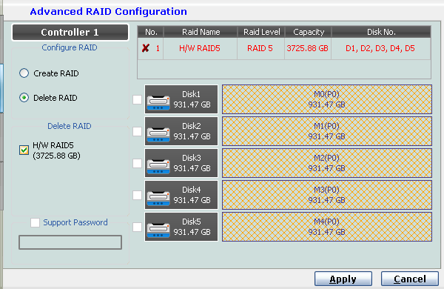444x289 pixels.
Task: Click the M2(P0) 931.47 GB member block
Action: coord(327,163)
